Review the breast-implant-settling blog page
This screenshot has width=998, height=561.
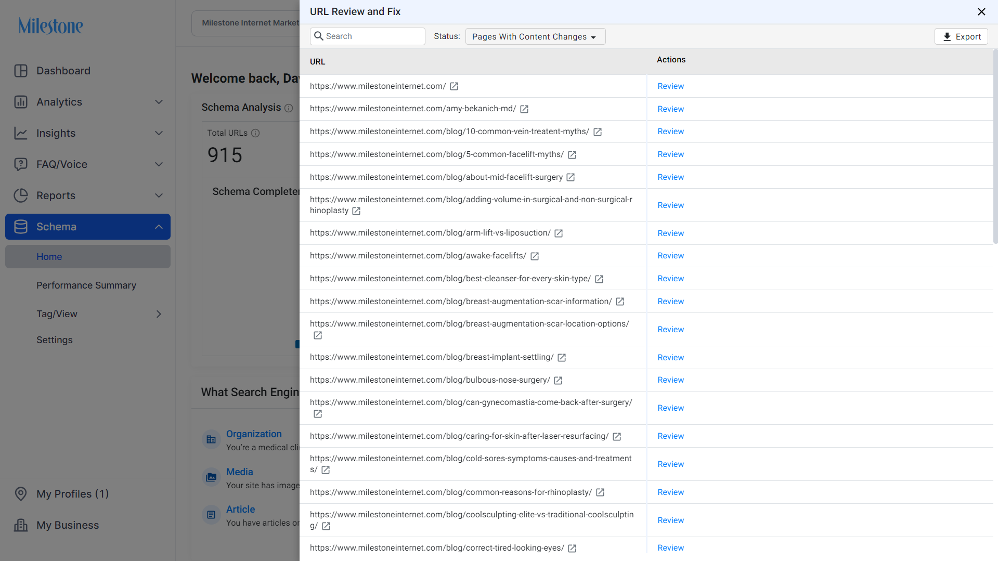pyautogui.click(x=670, y=358)
